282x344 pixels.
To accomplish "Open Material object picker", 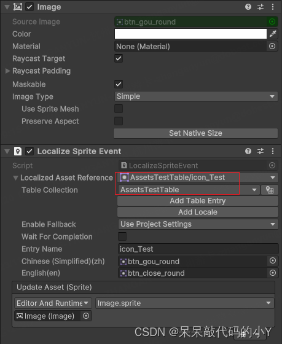I will 272,46.
